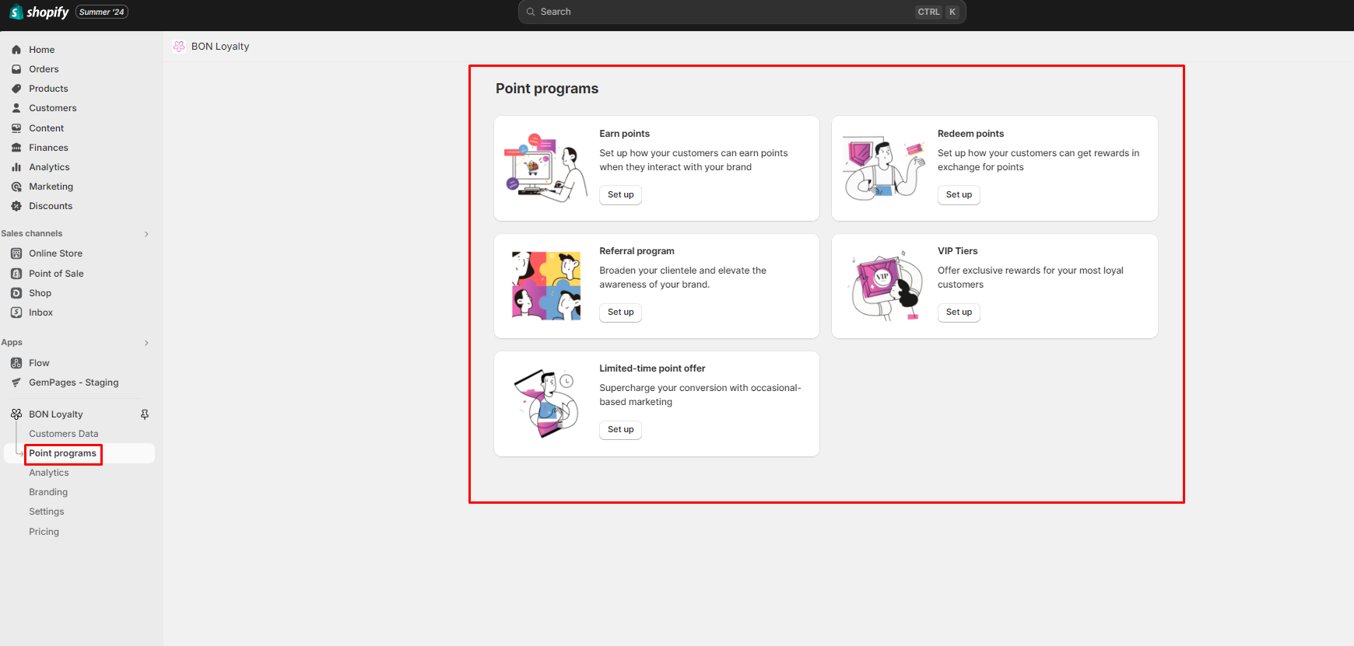Click the Point programs page heading
Screen dimensions: 1354x646
[547, 89]
